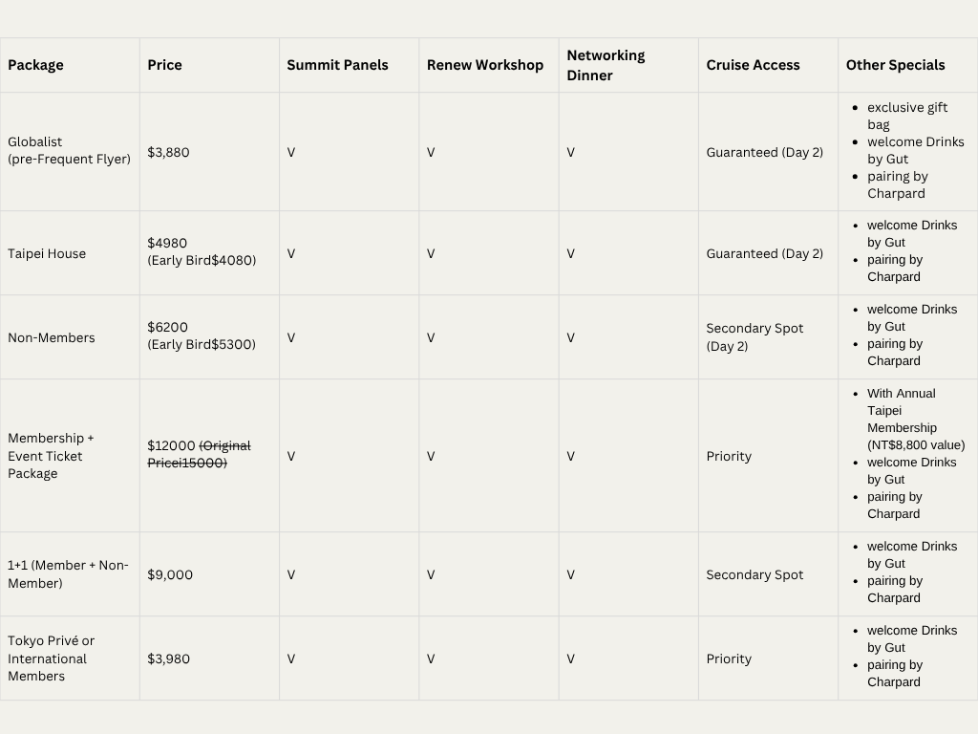Select the exclusive gift bag bullet item

coord(906,116)
